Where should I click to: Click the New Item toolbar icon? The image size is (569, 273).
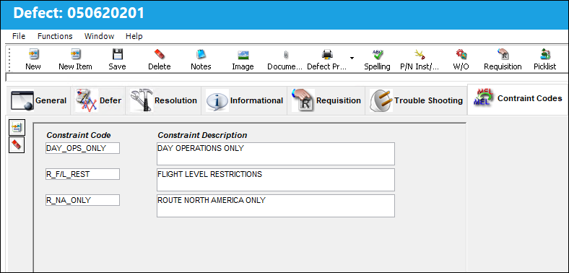pyautogui.click(x=75, y=54)
